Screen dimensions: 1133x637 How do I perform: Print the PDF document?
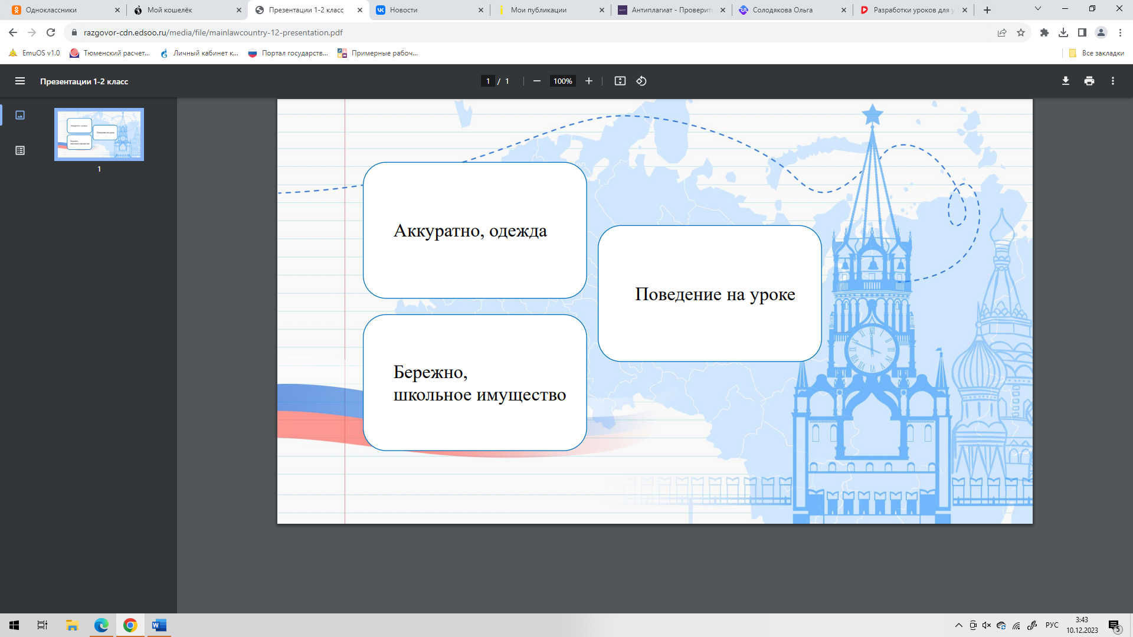tap(1089, 81)
